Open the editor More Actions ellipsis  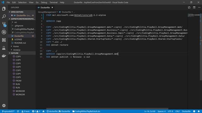[199, 8]
